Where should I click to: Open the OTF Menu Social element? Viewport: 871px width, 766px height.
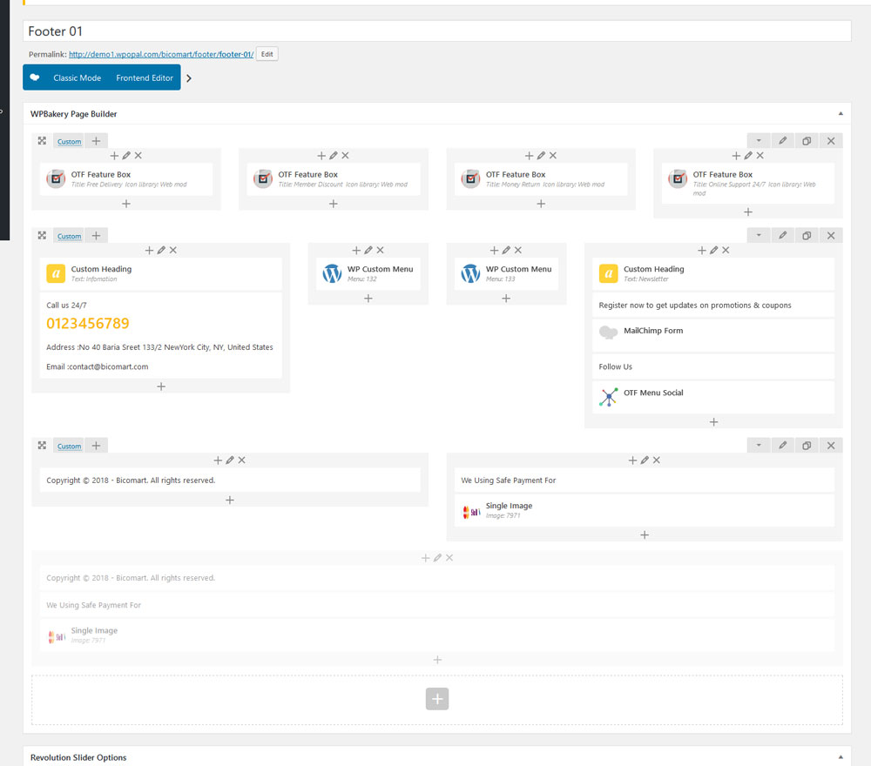[x=652, y=393]
